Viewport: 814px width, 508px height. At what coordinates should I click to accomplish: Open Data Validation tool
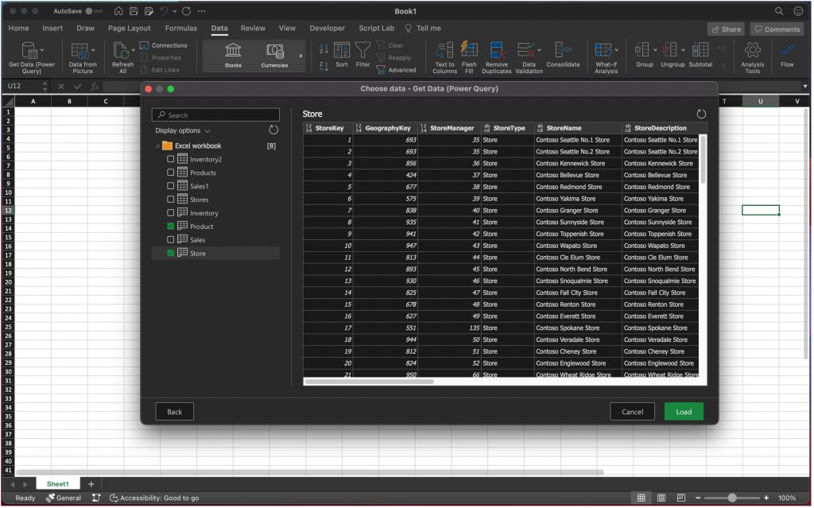(526, 50)
